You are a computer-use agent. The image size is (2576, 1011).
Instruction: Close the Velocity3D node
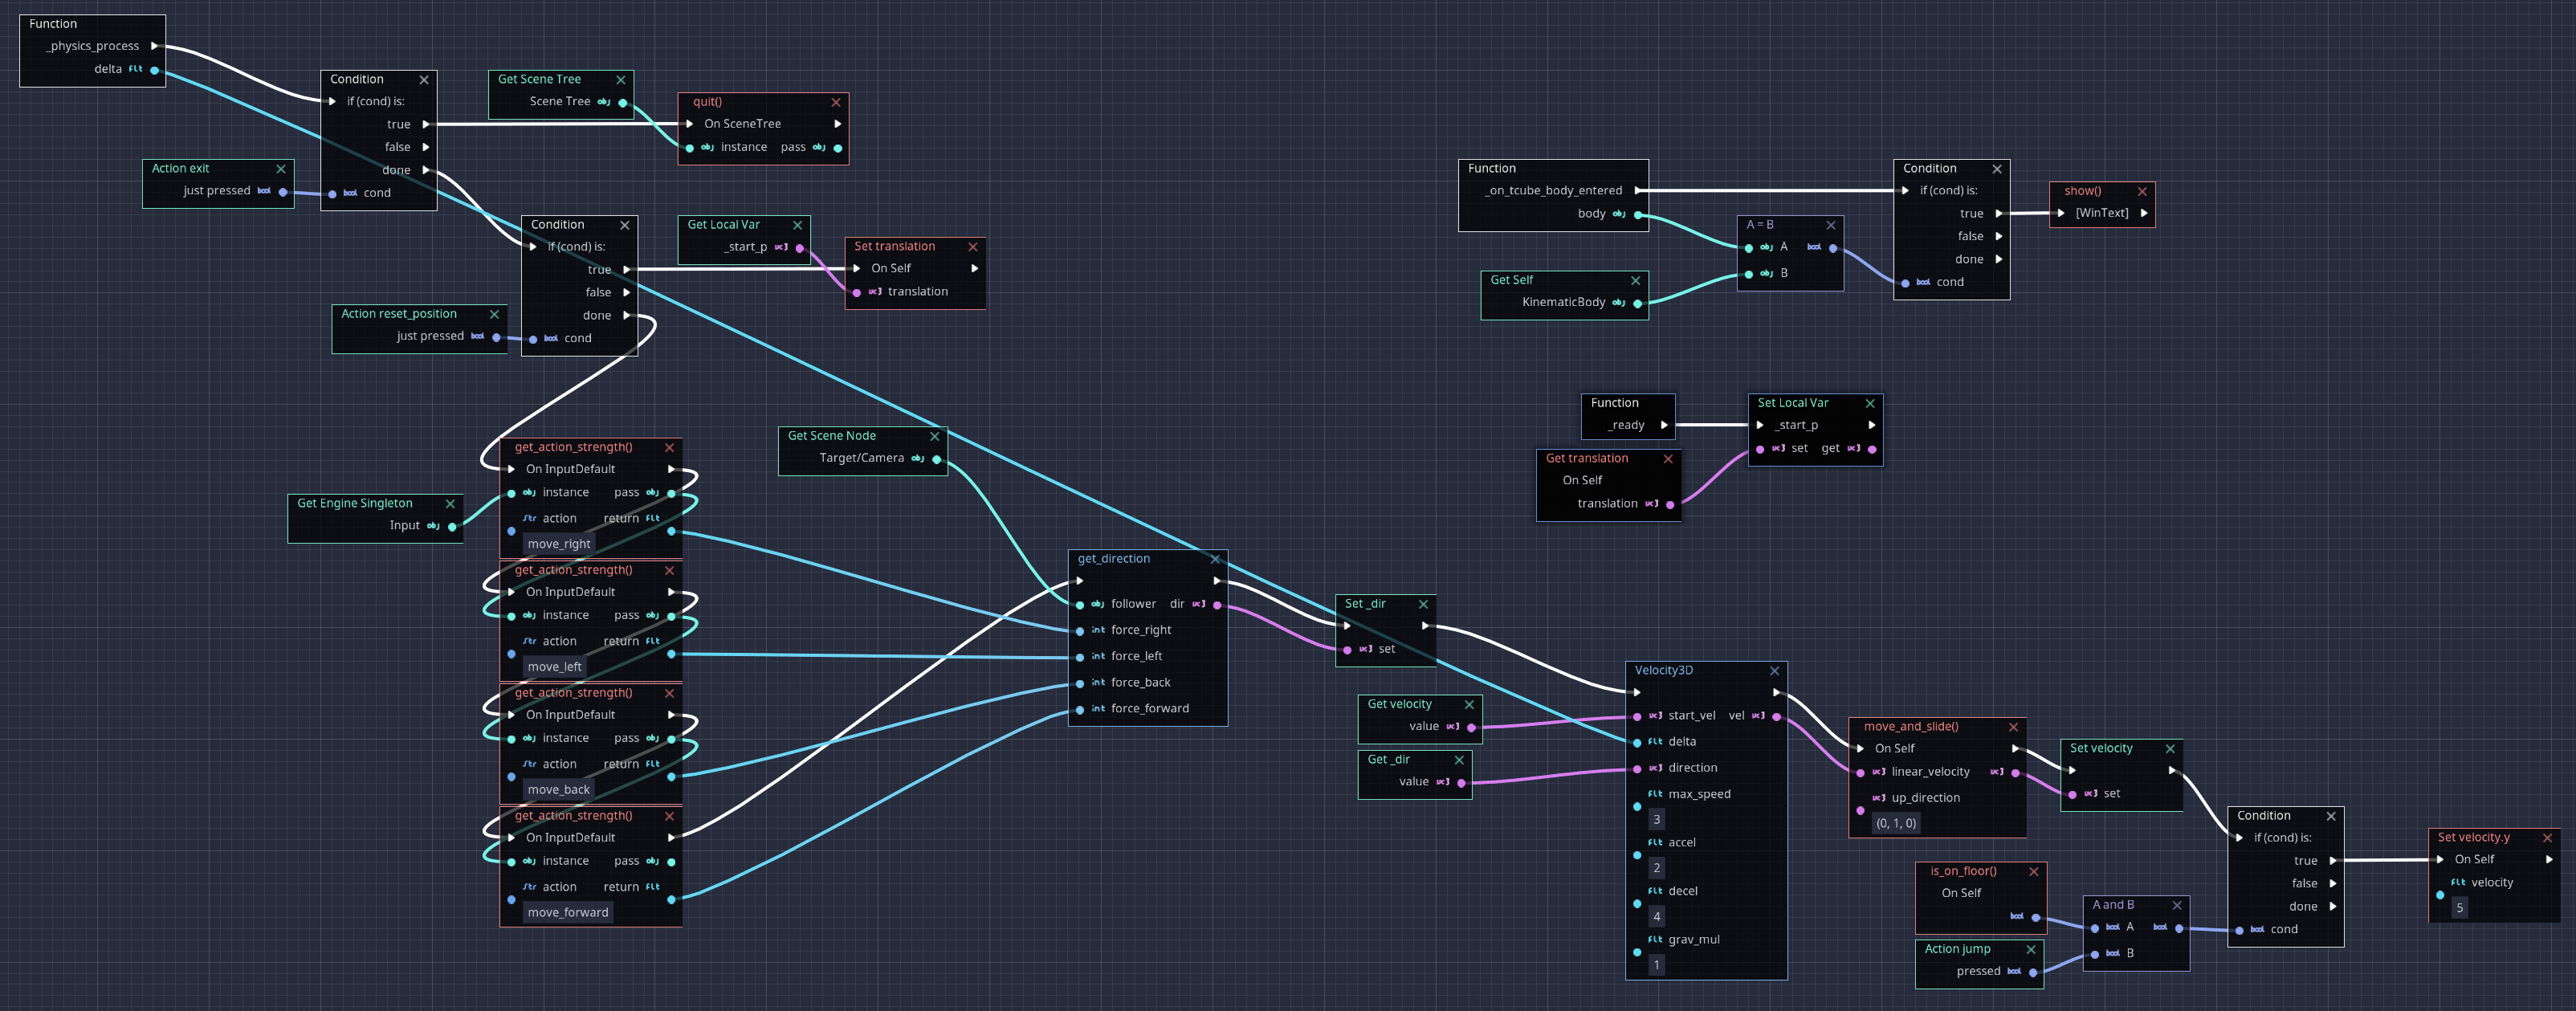point(1774,671)
